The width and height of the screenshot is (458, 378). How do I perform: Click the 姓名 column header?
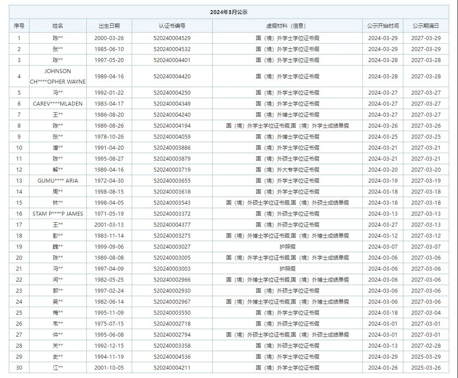pos(58,26)
